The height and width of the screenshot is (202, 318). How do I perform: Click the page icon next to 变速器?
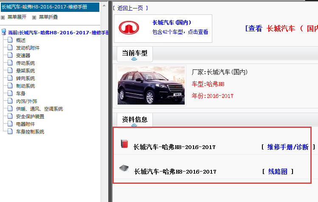coord(10,55)
